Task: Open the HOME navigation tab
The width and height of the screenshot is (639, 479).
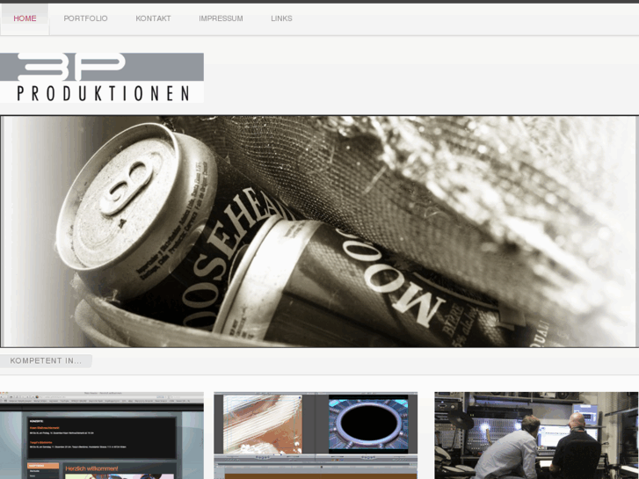Action: coord(25,18)
